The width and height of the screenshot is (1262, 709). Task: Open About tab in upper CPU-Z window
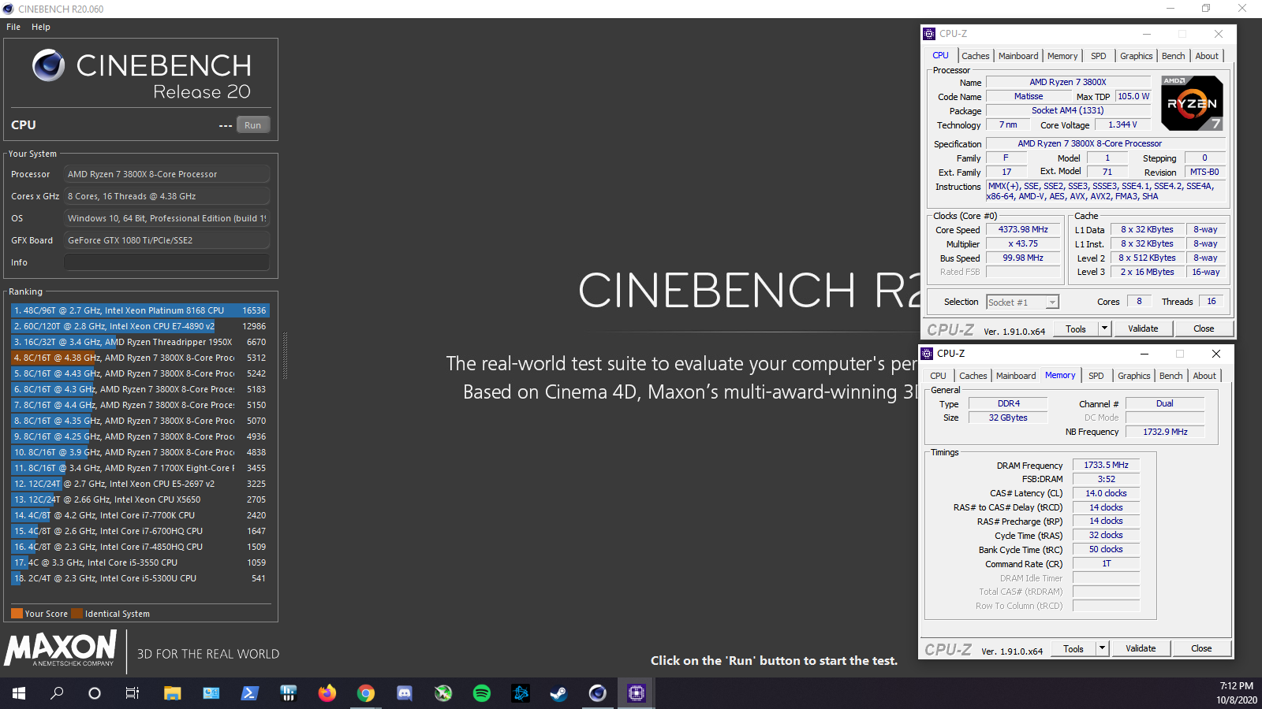click(1207, 56)
